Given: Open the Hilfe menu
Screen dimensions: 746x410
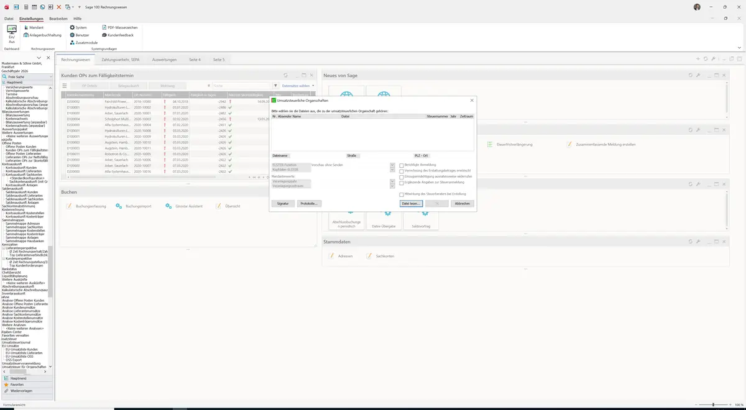Looking at the screenshot, I should coord(78,19).
